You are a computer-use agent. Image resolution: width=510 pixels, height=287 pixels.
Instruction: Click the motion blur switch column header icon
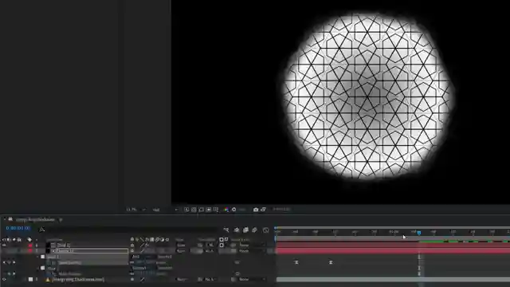click(157, 239)
